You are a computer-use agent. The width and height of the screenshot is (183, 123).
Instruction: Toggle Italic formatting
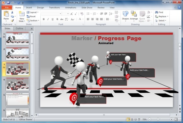click(48, 19)
